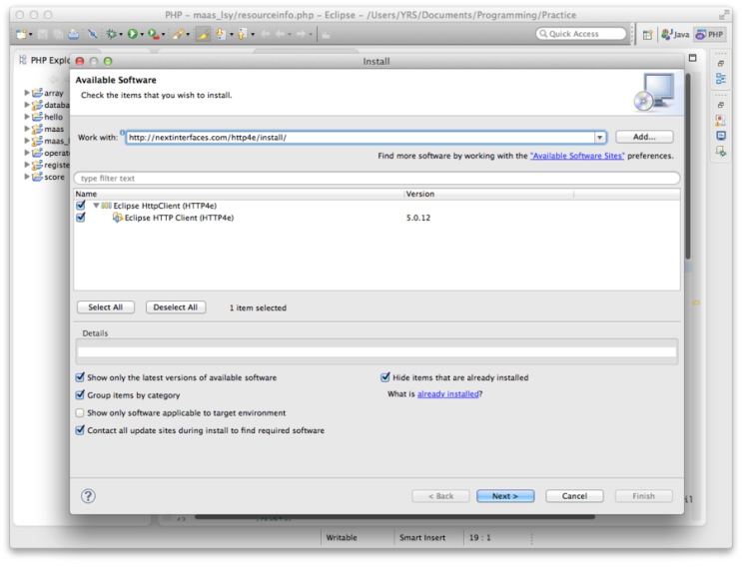
Task: Click the type filter text field
Action: tap(376, 179)
